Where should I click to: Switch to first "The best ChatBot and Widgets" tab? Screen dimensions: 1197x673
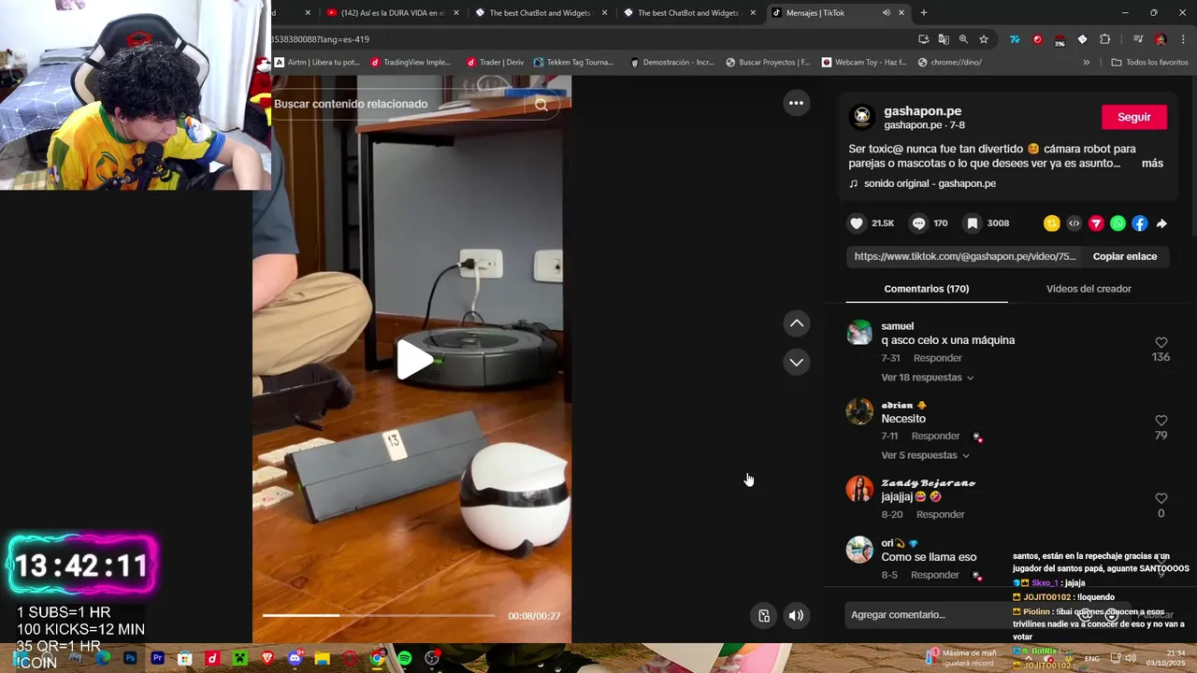(x=541, y=13)
